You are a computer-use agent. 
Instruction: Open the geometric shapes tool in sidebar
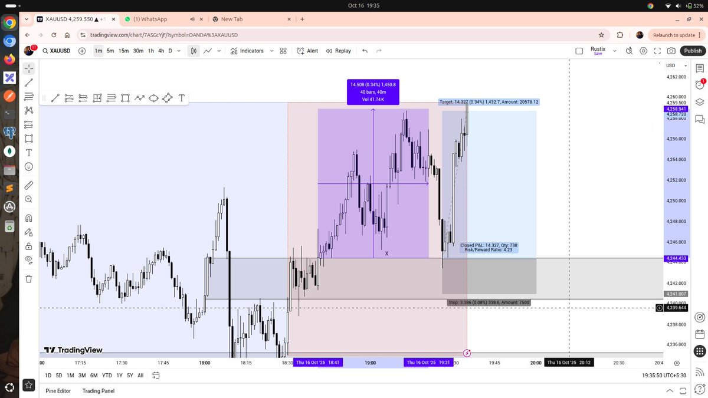click(29, 139)
